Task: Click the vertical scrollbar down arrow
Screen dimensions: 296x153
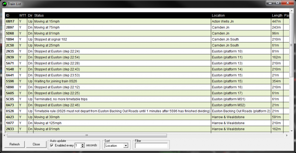Action: [292, 131]
